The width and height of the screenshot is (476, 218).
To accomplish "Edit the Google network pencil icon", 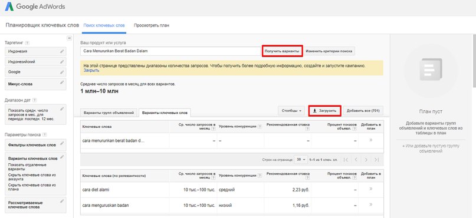I will pos(63,72).
